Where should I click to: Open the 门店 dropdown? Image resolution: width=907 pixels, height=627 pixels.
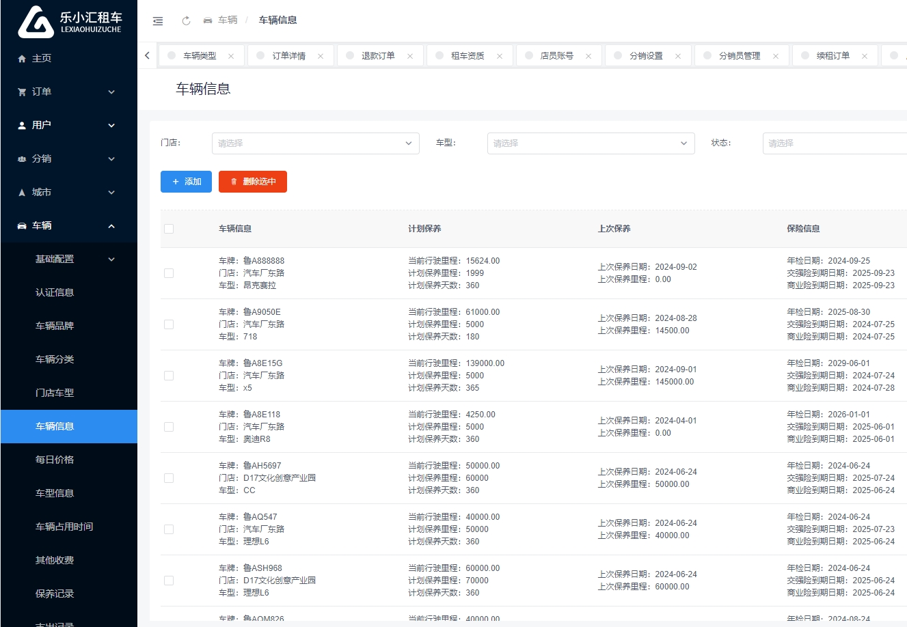click(316, 143)
